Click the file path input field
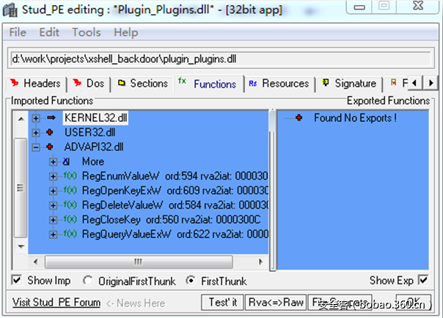 click(x=220, y=59)
